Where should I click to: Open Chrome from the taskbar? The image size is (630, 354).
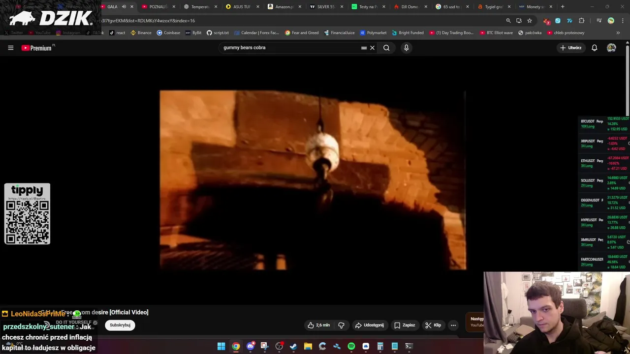point(236,346)
